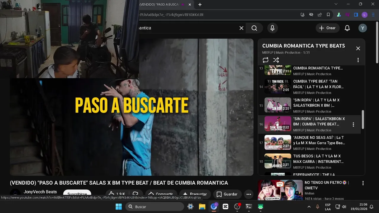Open the CUMBIA ROMANTICA TYPE BEATS playlist title
This screenshot has height=213, width=379.
(x=303, y=46)
